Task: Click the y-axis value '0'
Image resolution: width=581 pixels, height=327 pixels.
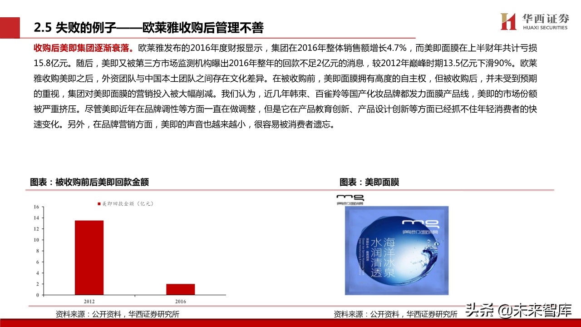Action: (37, 295)
